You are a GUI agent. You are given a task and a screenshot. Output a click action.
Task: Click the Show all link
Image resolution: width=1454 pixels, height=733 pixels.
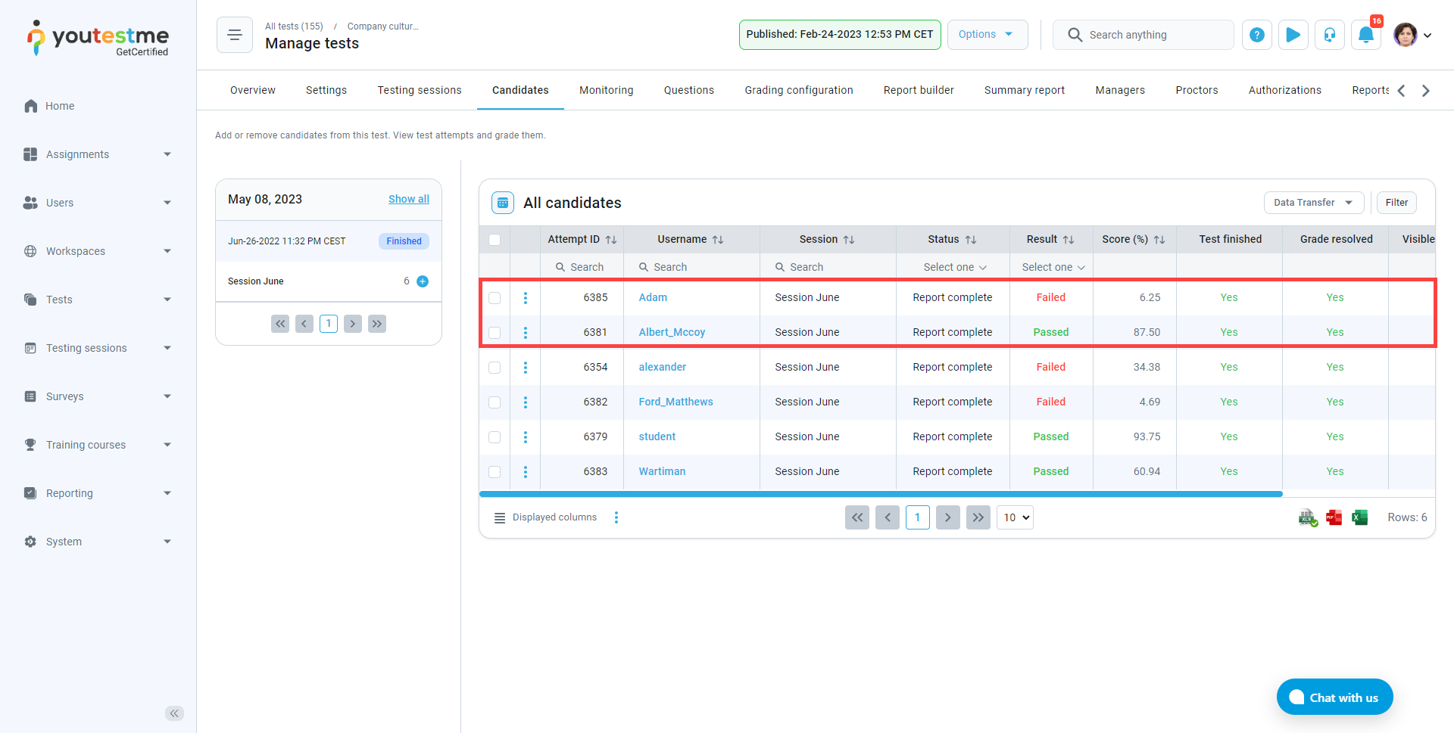click(408, 199)
